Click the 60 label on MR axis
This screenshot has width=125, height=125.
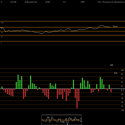coord(122,78)
